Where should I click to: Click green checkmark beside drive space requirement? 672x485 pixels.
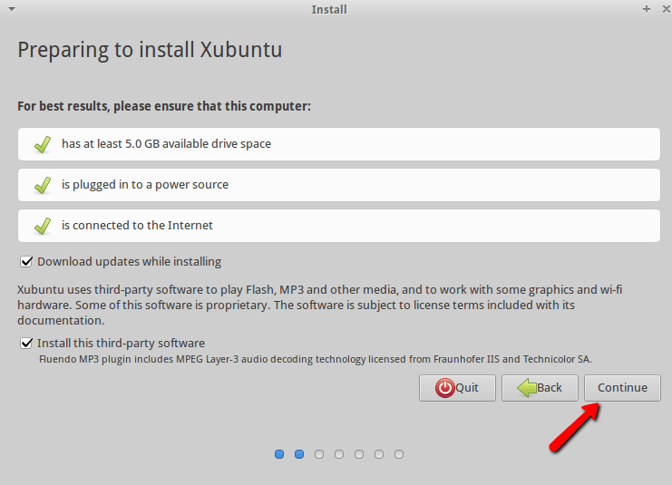coord(43,144)
